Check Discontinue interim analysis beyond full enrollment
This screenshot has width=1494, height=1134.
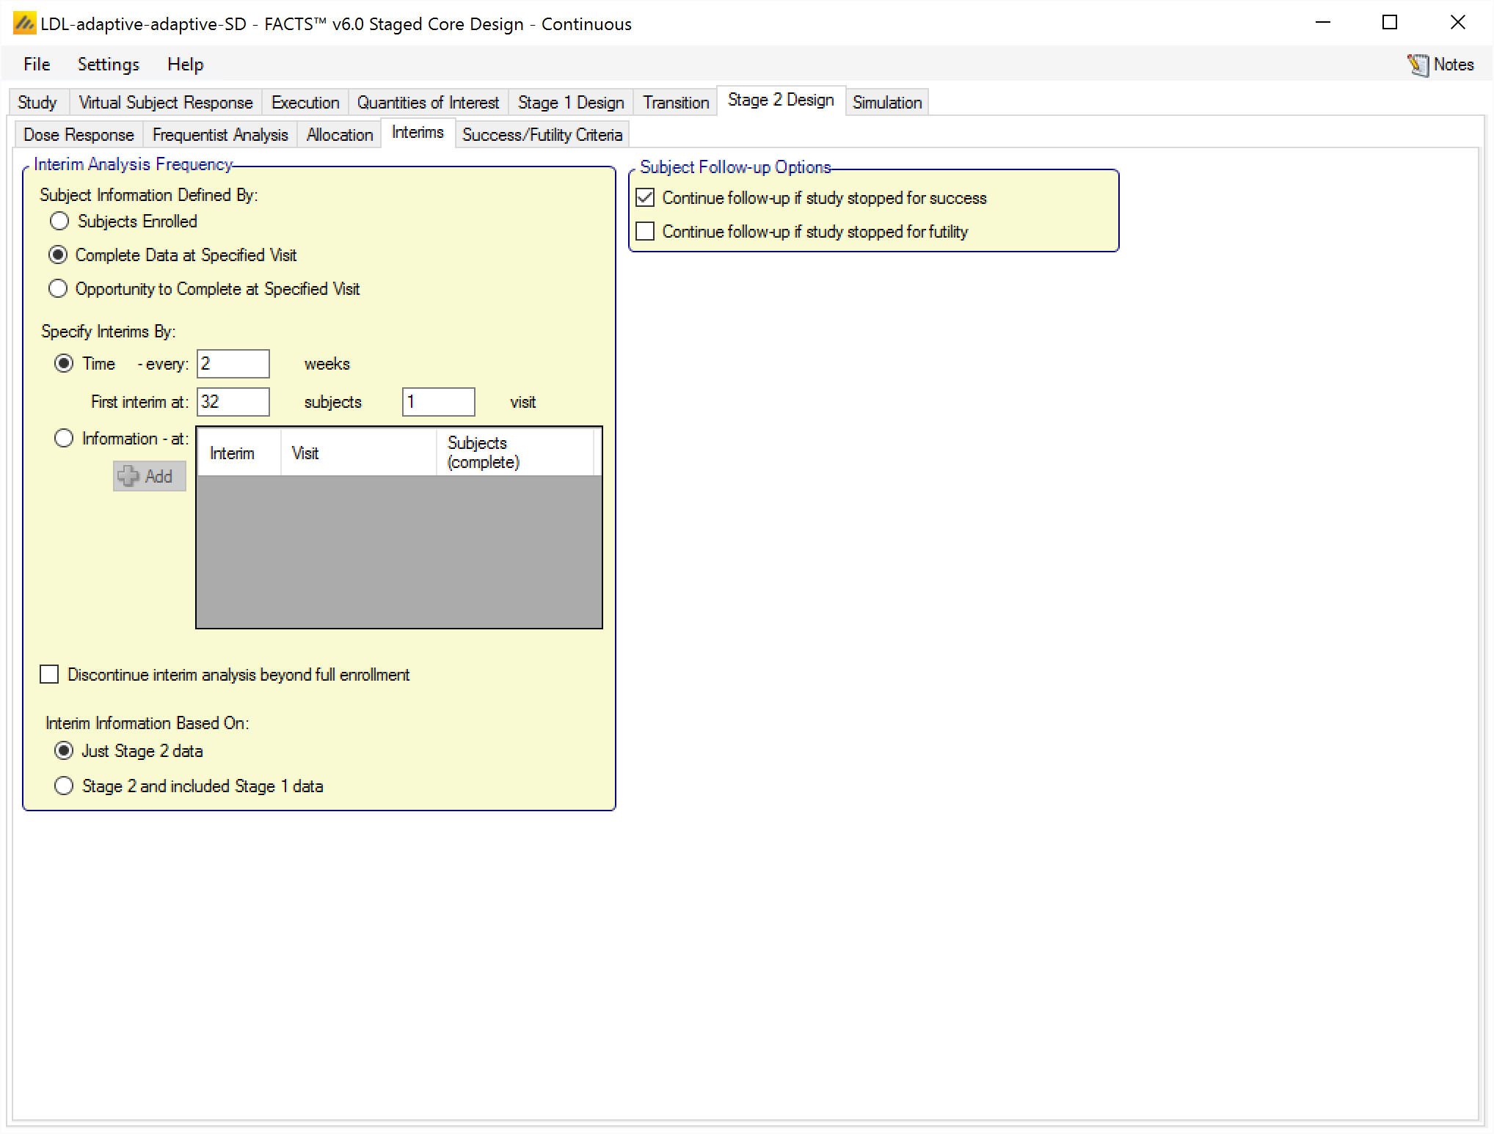point(49,675)
